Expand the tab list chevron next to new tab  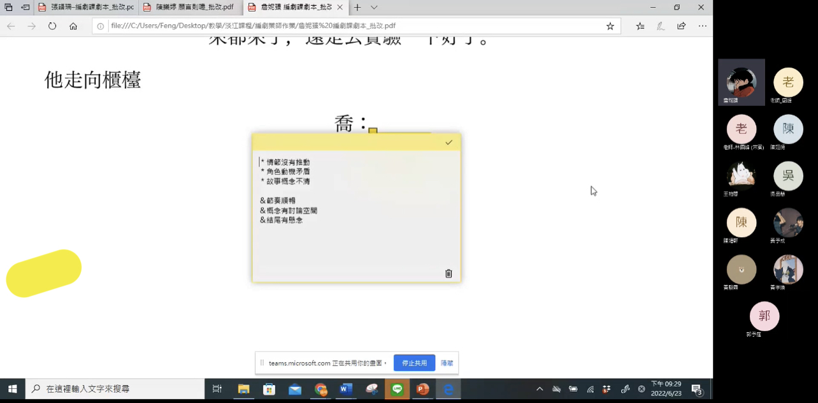(374, 8)
